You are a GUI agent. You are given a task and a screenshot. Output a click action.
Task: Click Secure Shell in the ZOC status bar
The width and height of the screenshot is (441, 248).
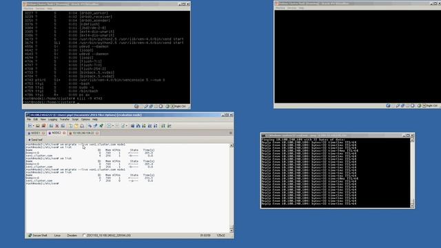pos(38,236)
